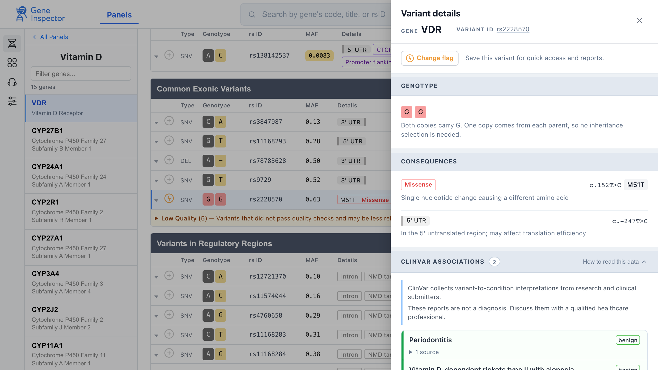Select the CYP24A1 gene in the list
Image resolution: width=658 pixels, height=370 pixels.
[x=81, y=176]
